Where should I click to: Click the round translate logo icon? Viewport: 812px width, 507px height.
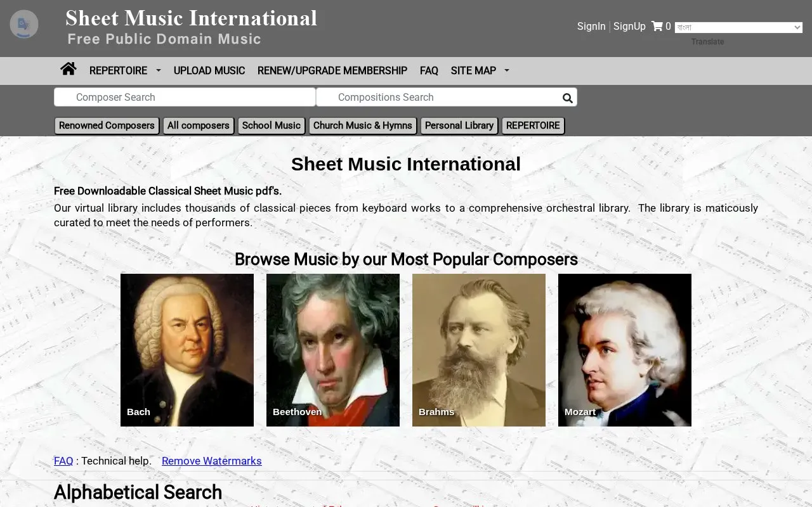coord(24,24)
